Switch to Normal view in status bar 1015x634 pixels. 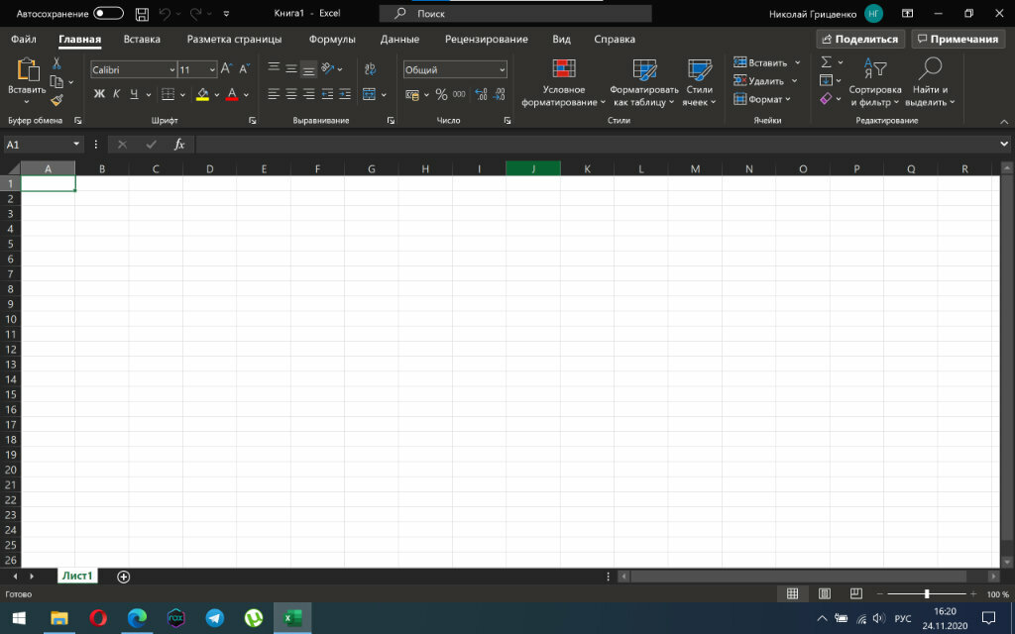tap(792, 594)
